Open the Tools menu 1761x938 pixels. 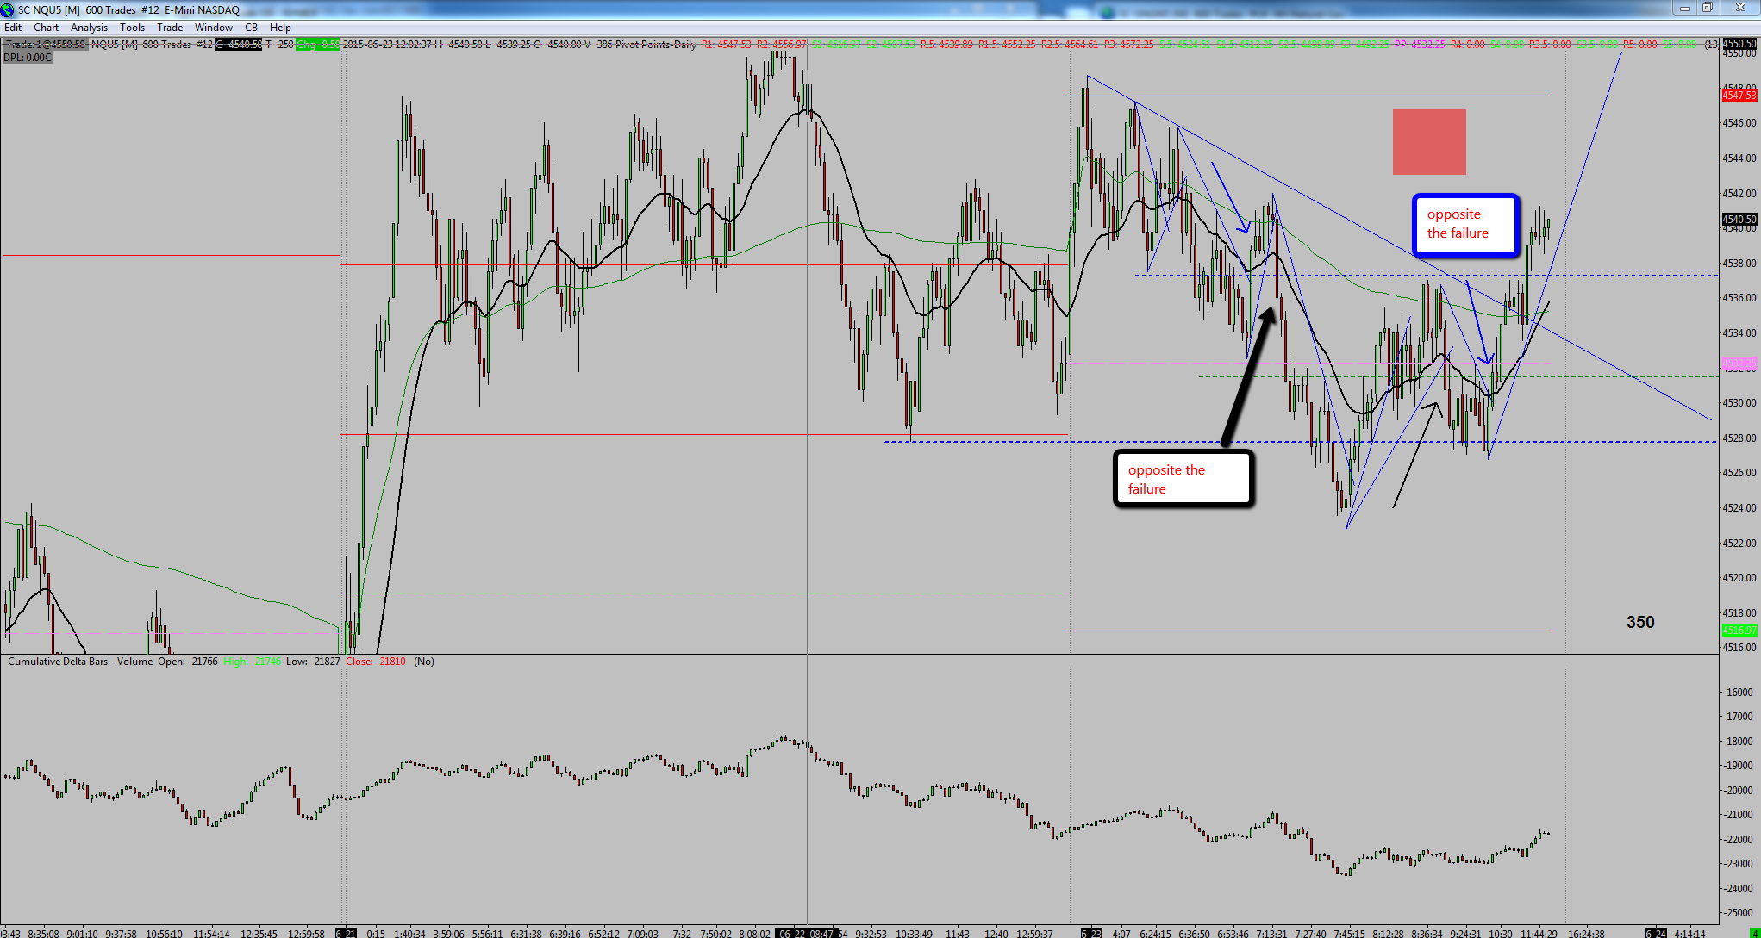(x=133, y=28)
